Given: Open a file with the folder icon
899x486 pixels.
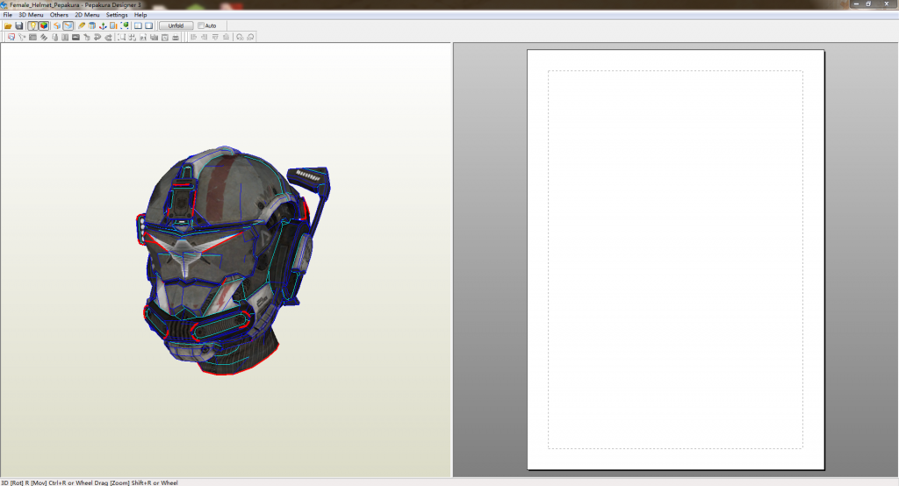Looking at the screenshot, I should (8, 25).
